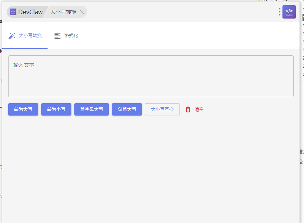304x223 pixels.
Task: Click the outlined 大小写互换 button
Action: (x=162, y=109)
